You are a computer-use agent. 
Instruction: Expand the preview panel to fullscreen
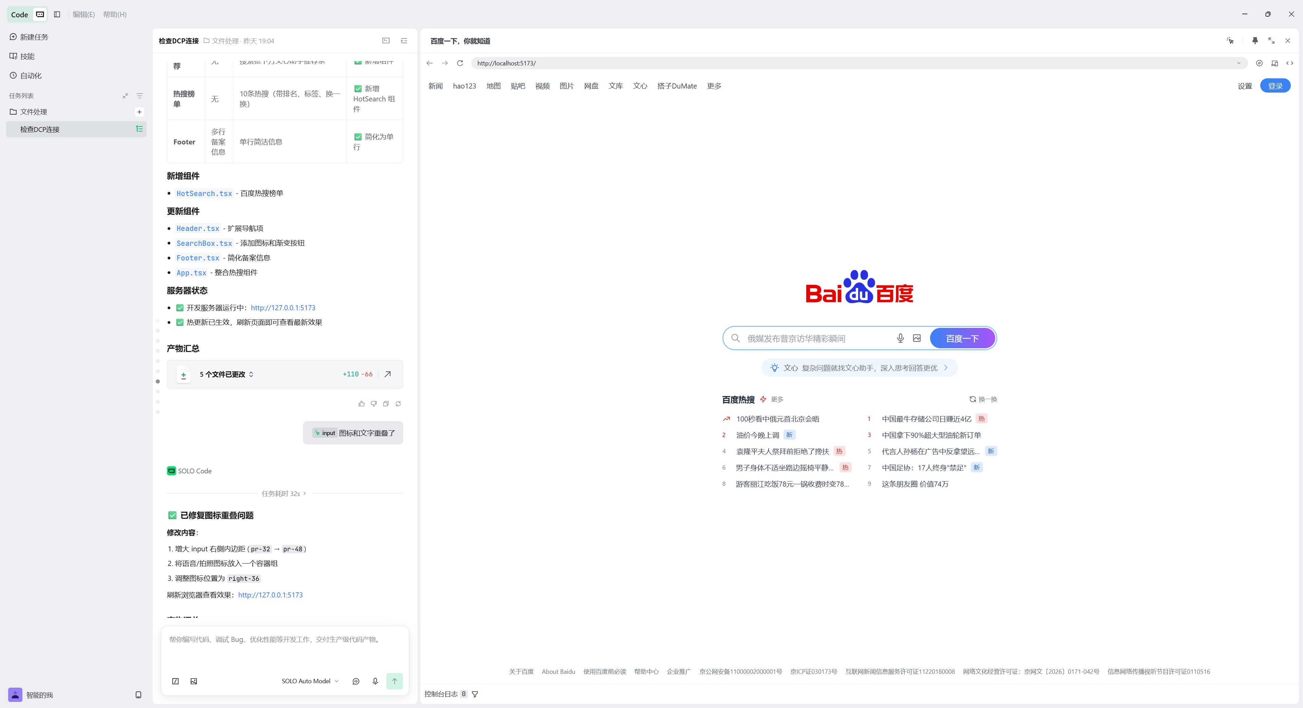(x=1271, y=40)
